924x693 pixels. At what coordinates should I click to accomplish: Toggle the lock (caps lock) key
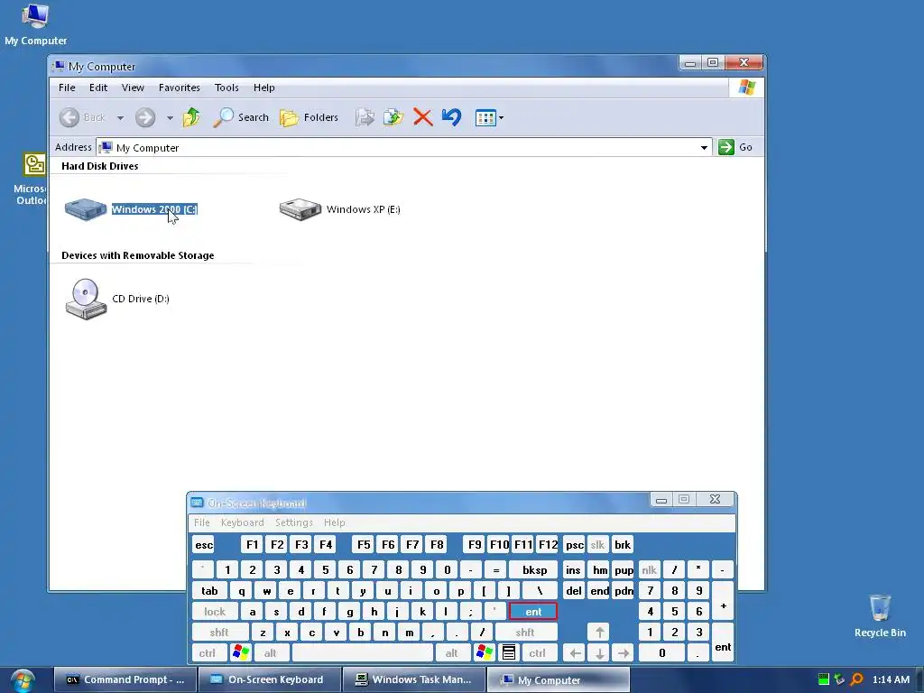(215, 612)
